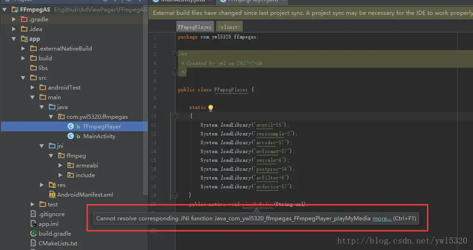Expand the test folder arrow

[x=33, y=205]
